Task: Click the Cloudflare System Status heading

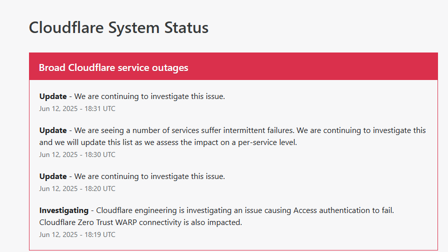Action: tap(118, 27)
